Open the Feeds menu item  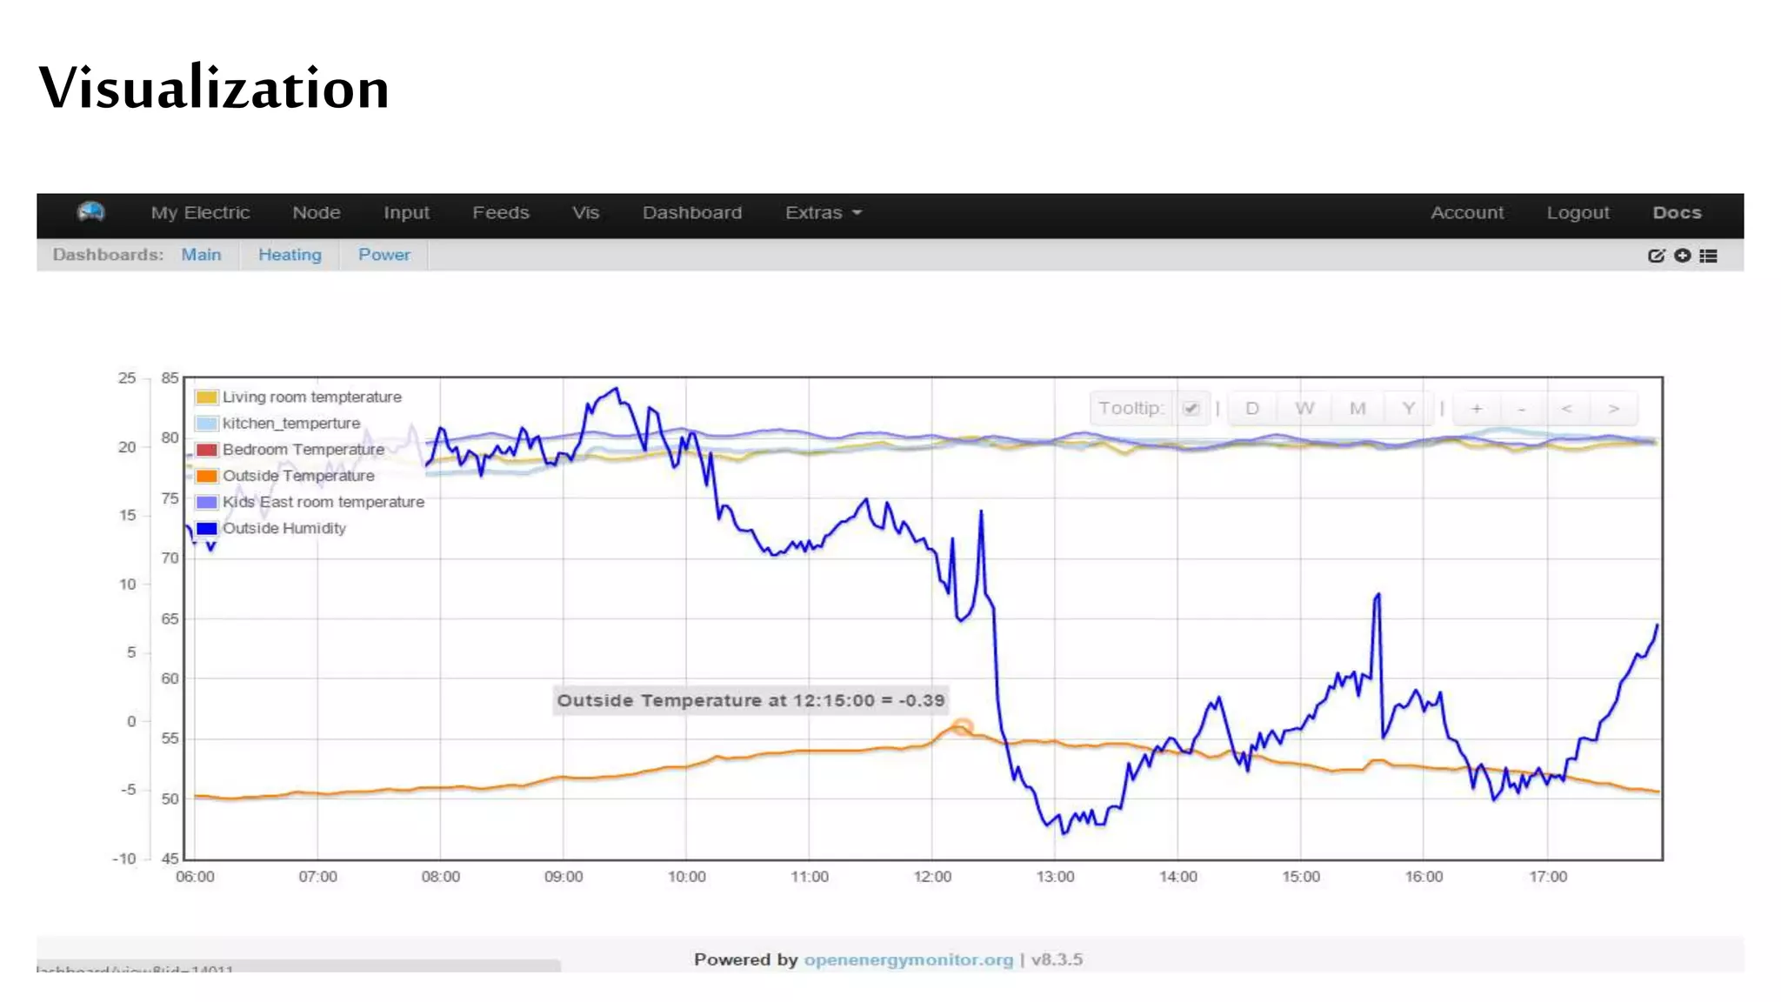point(500,213)
